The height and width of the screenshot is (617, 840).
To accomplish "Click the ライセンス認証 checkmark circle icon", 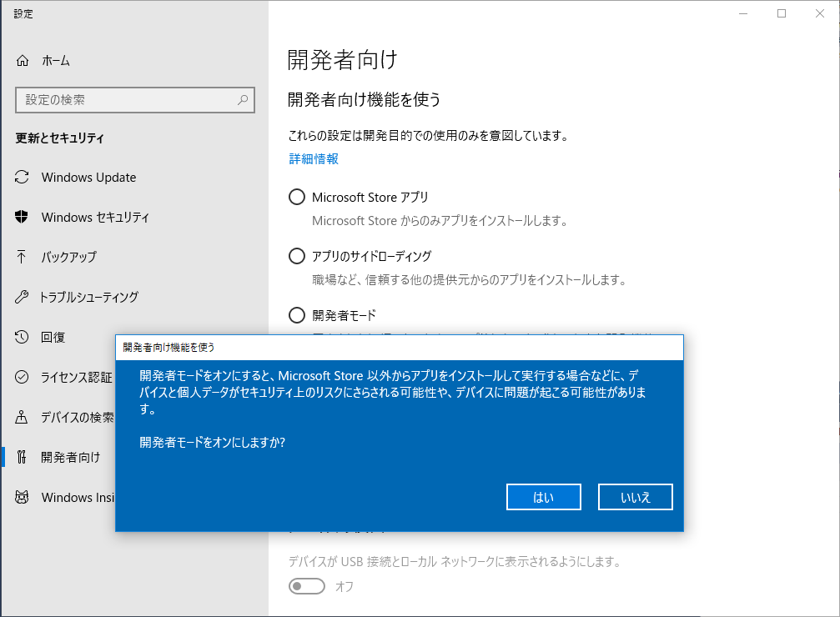I will click(22, 377).
